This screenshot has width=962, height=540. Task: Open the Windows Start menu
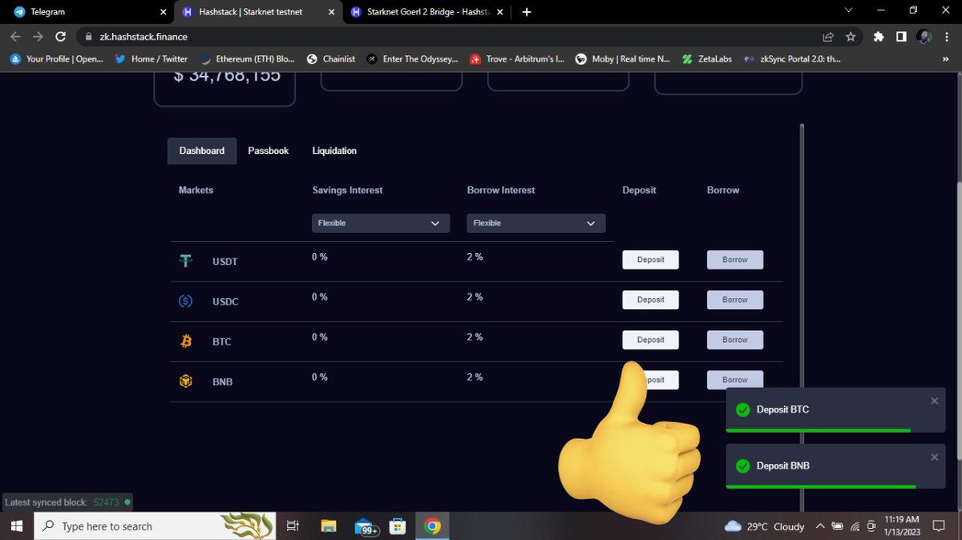pos(17,526)
